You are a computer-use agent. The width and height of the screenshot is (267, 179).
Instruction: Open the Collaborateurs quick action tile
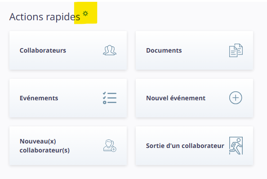68,50
